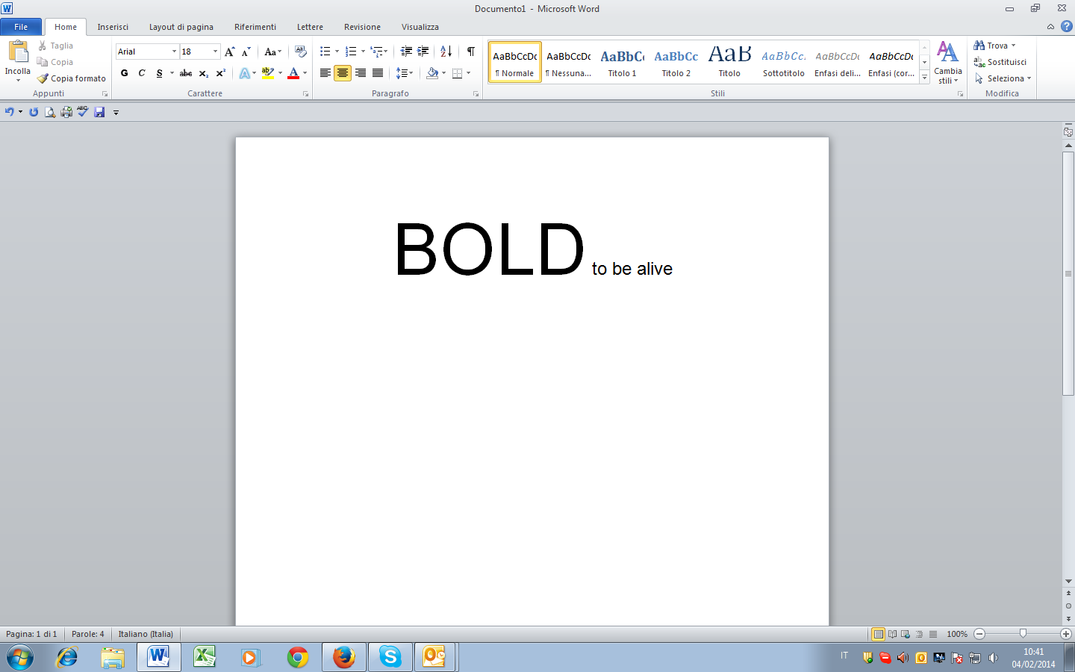Click the clear formatting icon

click(x=301, y=52)
